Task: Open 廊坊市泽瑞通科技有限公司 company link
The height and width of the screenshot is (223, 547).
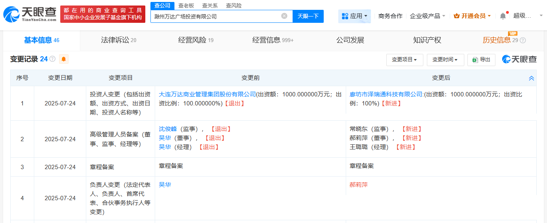Action: tap(386, 94)
